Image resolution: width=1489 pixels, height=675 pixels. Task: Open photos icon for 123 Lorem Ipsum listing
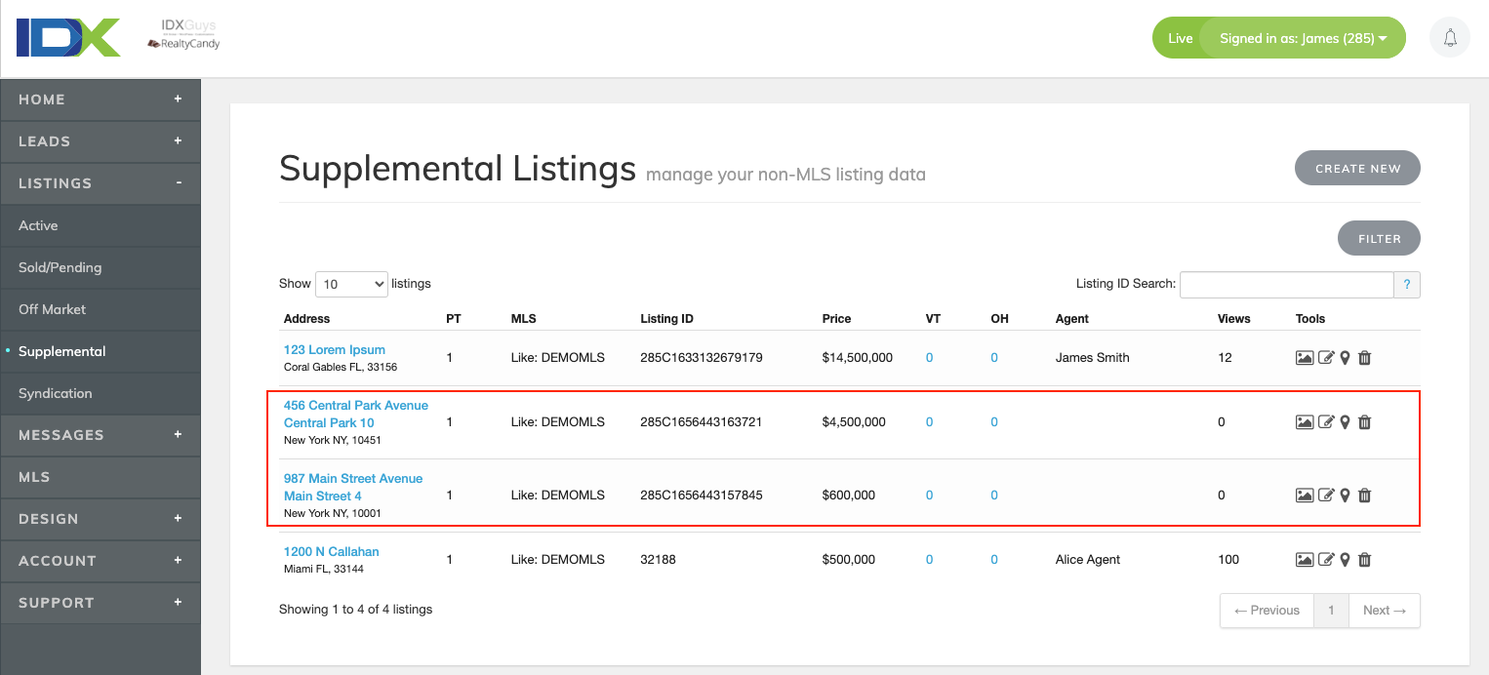pyautogui.click(x=1304, y=358)
